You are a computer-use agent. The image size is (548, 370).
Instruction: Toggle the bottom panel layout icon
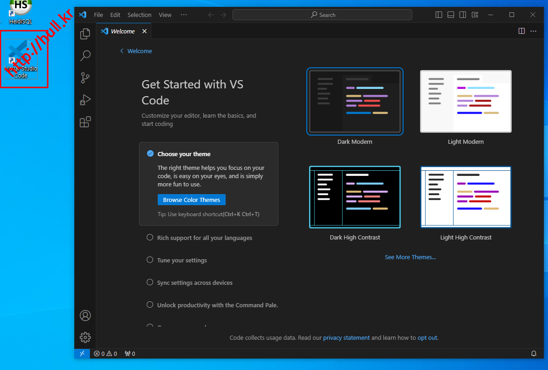point(451,15)
